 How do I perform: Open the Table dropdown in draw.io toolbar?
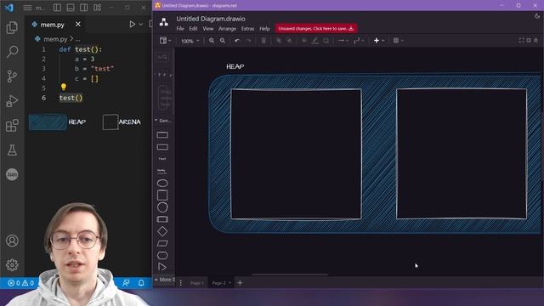(398, 41)
